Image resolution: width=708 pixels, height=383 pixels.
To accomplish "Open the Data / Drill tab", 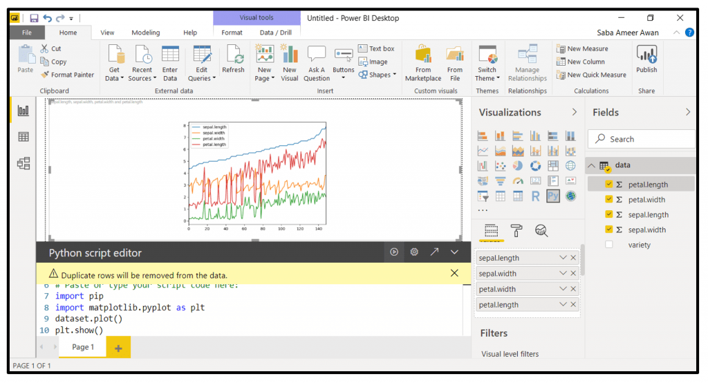I will coord(275,32).
